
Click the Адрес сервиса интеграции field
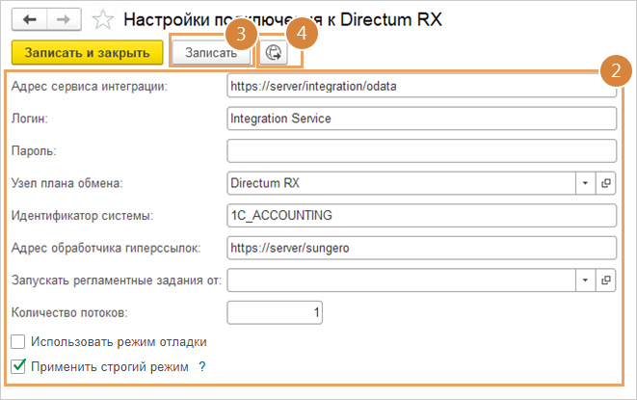(420, 85)
